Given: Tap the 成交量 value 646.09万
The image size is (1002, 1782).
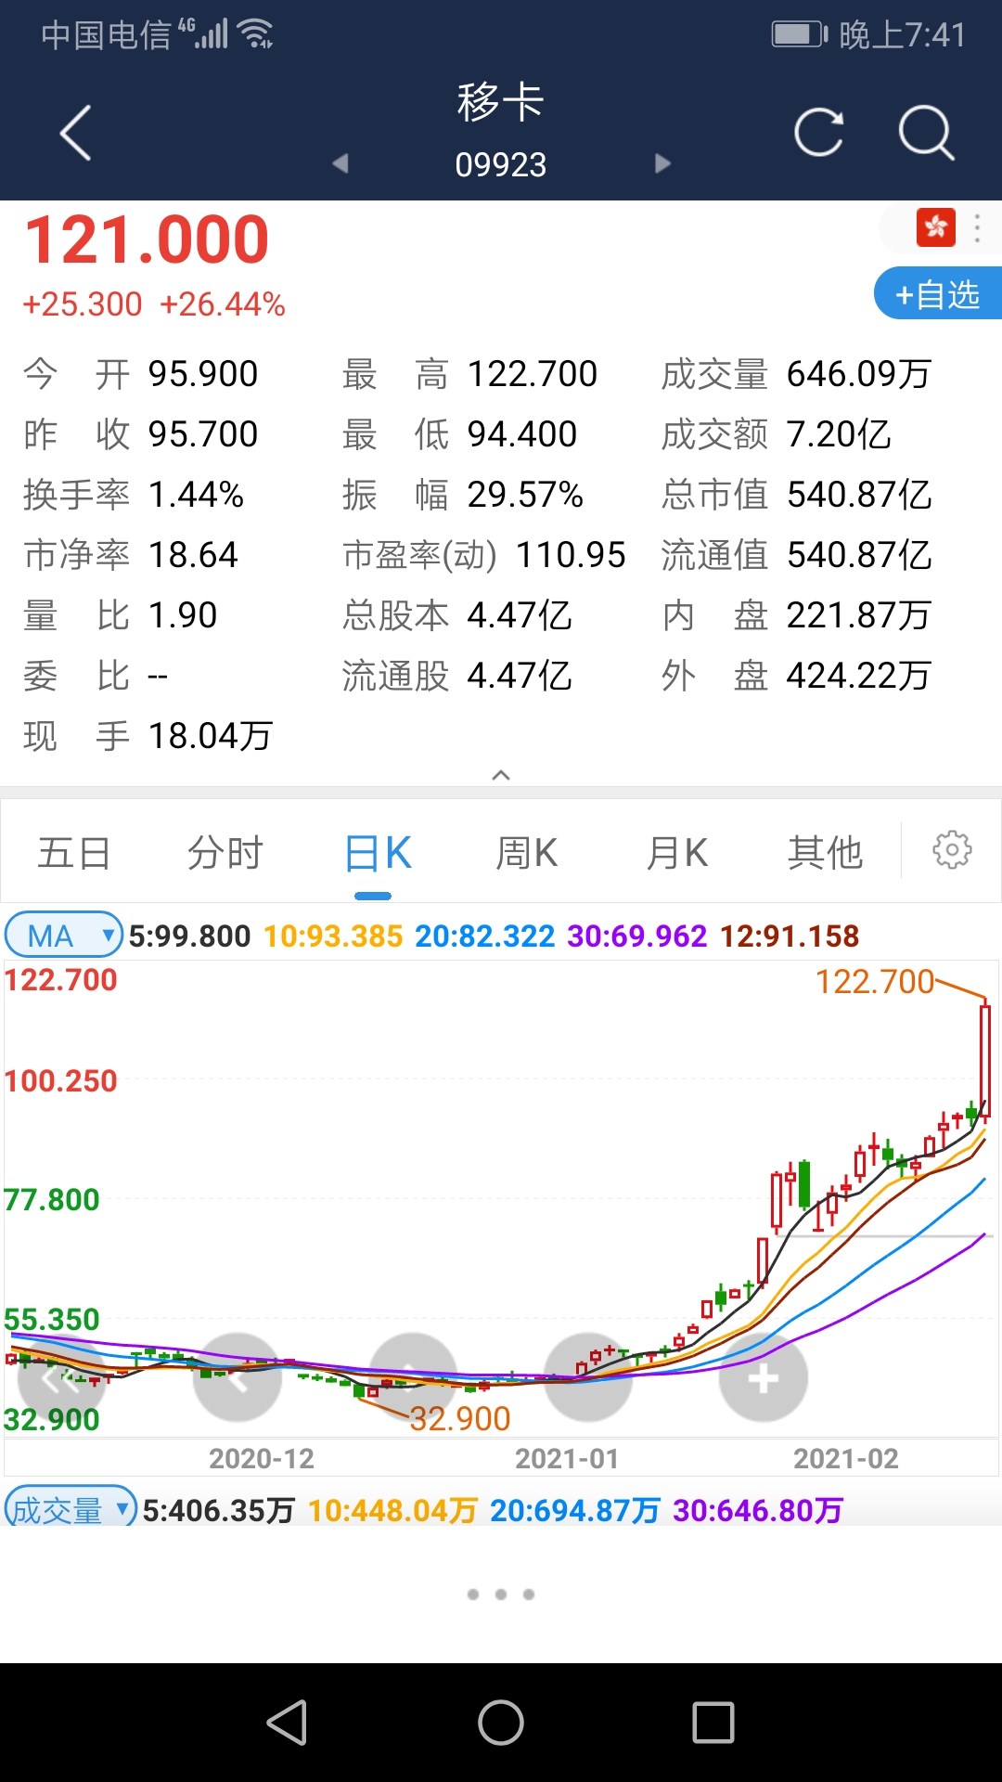Looking at the screenshot, I should coord(859,374).
